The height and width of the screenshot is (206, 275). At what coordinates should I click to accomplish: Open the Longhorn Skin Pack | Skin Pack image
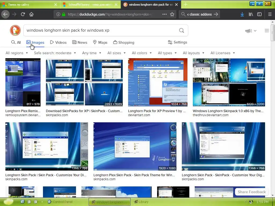coord(47,146)
